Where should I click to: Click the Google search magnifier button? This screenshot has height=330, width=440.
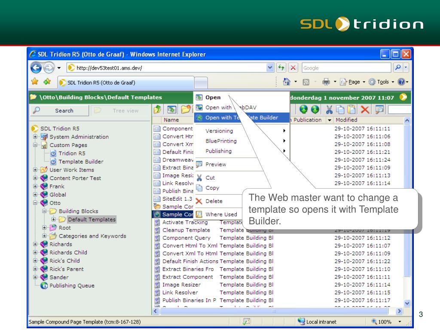(x=397, y=67)
